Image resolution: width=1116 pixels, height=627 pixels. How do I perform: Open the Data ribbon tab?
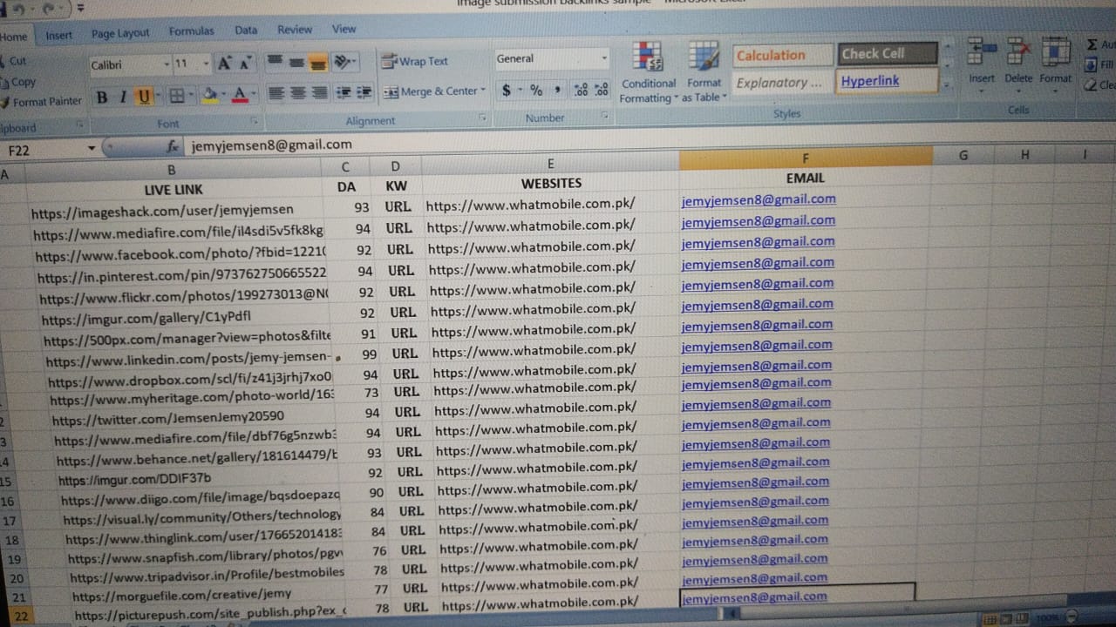pos(246,30)
